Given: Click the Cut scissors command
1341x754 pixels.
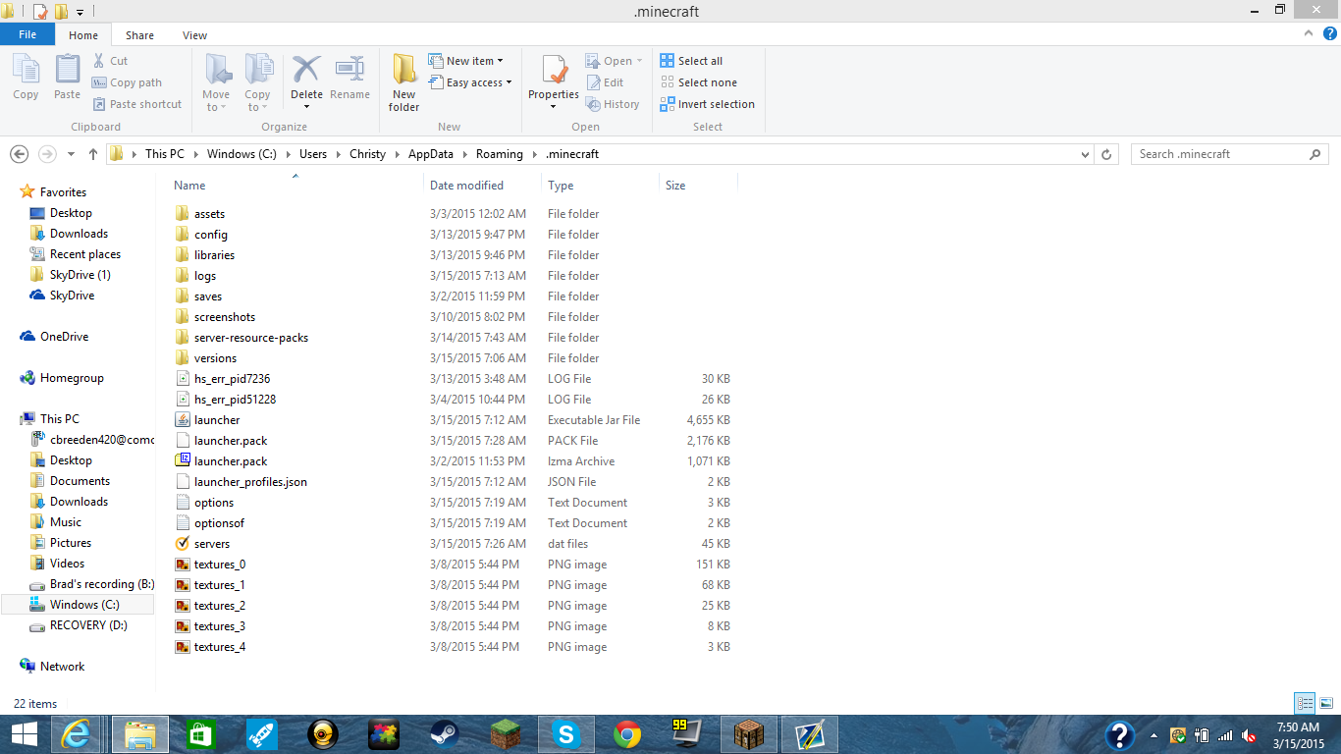Looking at the screenshot, I should tap(110, 61).
